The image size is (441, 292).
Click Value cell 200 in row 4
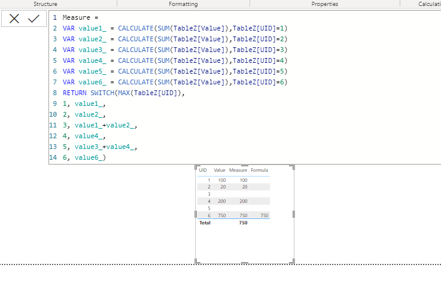(x=221, y=201)
